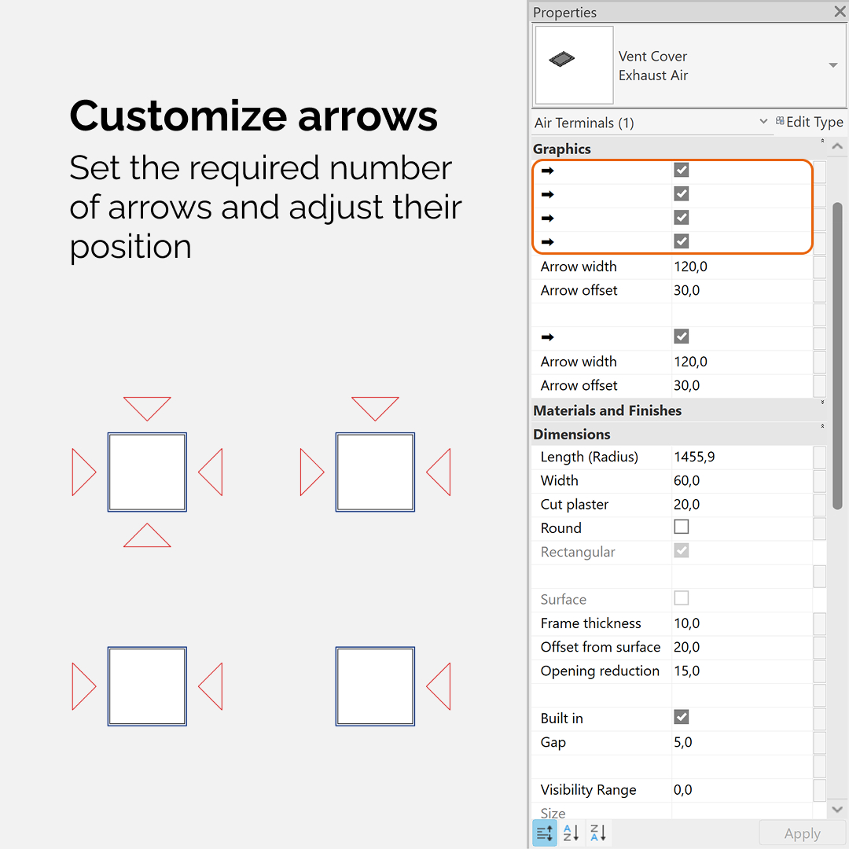Click the small button beside the Gap row
The height and width of the screenshot is (849, 849).
(819, 742)
